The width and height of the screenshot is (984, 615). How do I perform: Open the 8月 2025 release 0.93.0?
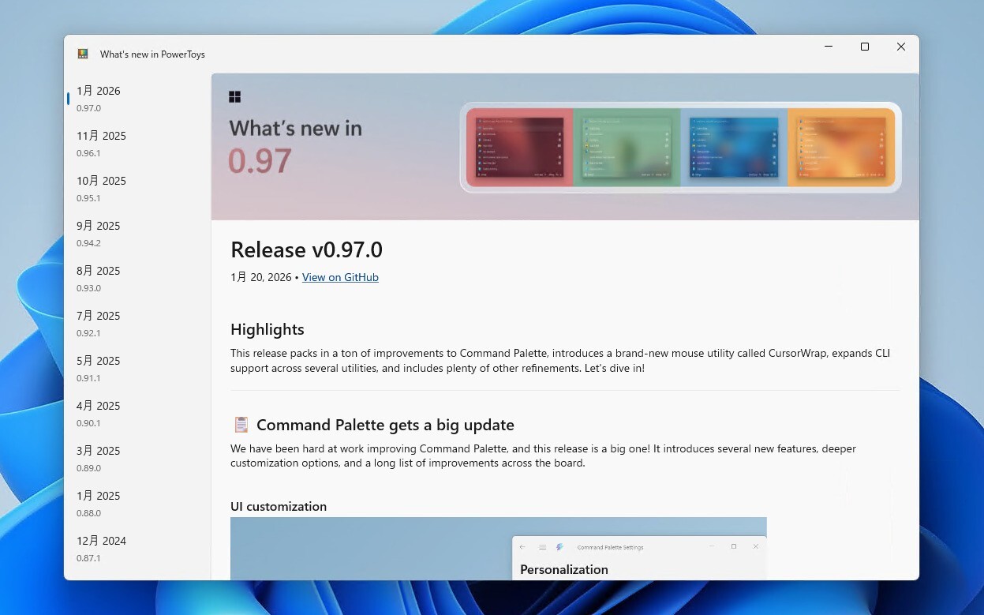(137, 279)
